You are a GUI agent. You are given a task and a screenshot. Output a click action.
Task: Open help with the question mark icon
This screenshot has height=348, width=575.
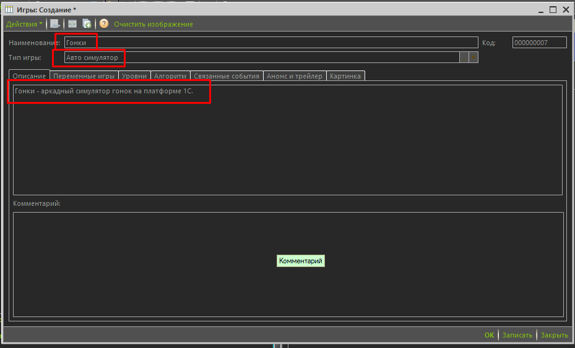tap(104, 24)
